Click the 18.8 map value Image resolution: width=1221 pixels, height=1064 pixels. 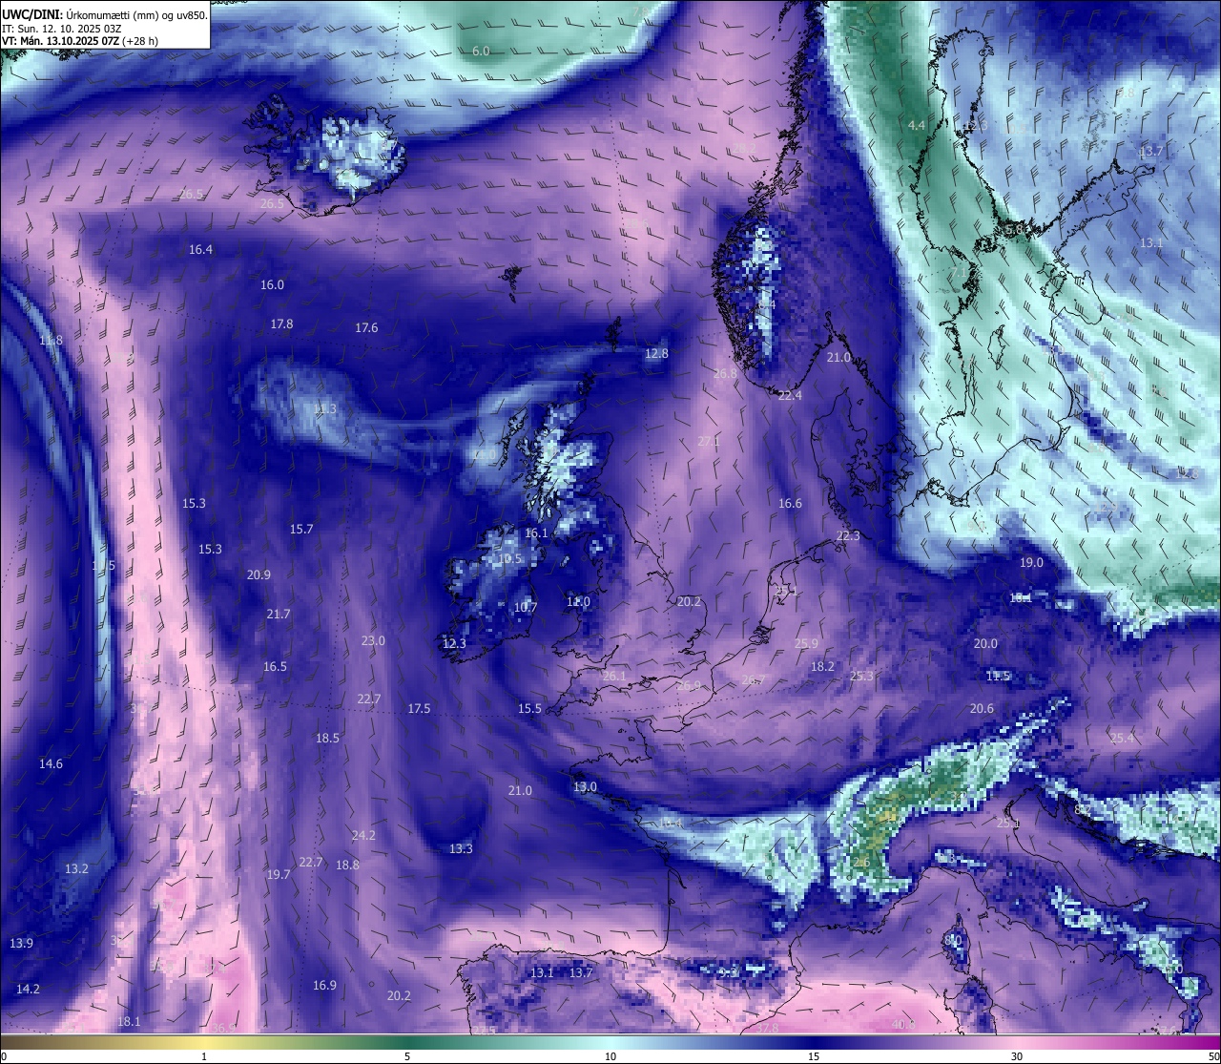347,865
